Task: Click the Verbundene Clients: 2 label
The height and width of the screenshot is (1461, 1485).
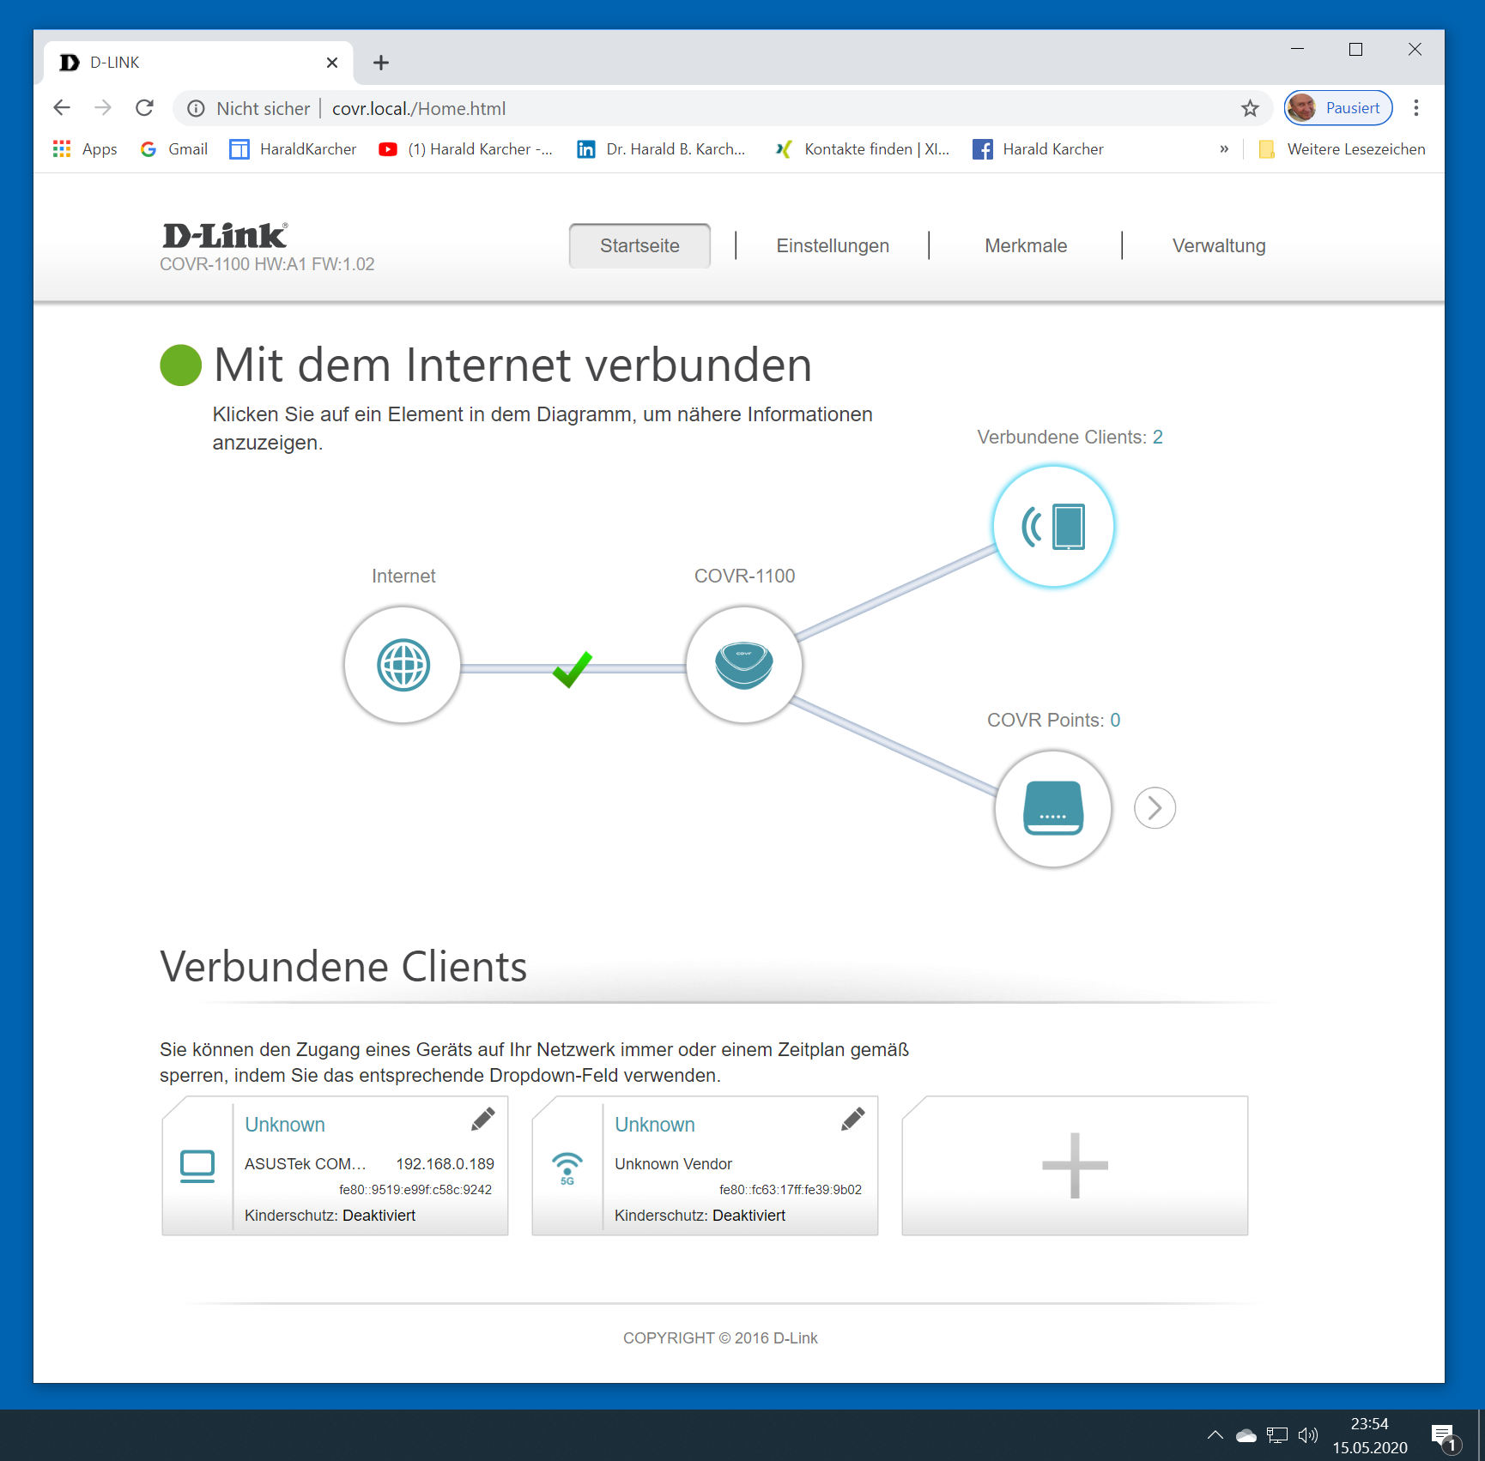Action: [x=1070, y=438]
